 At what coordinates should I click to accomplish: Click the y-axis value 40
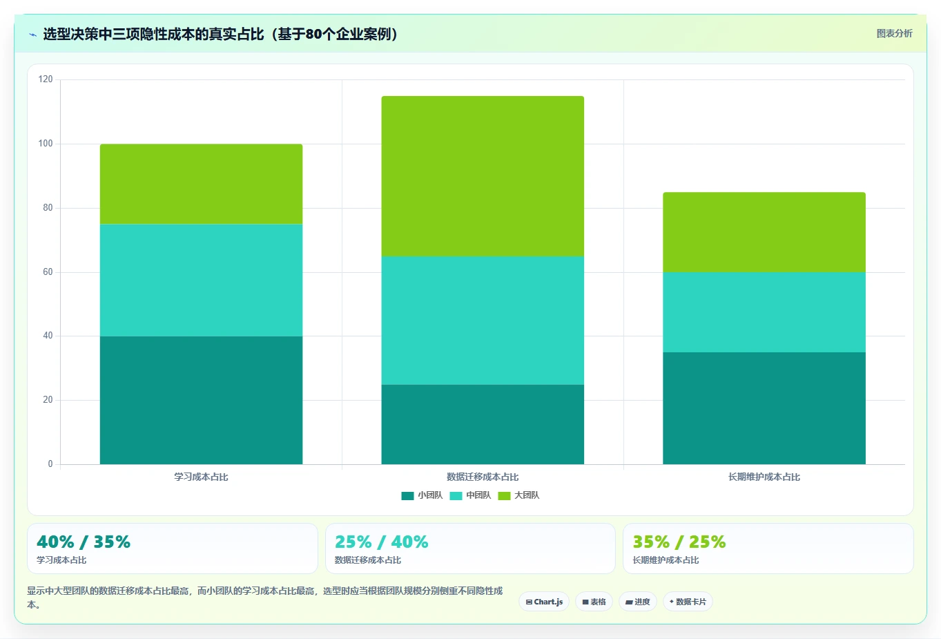pyautogui.click(x=48, y=336)
